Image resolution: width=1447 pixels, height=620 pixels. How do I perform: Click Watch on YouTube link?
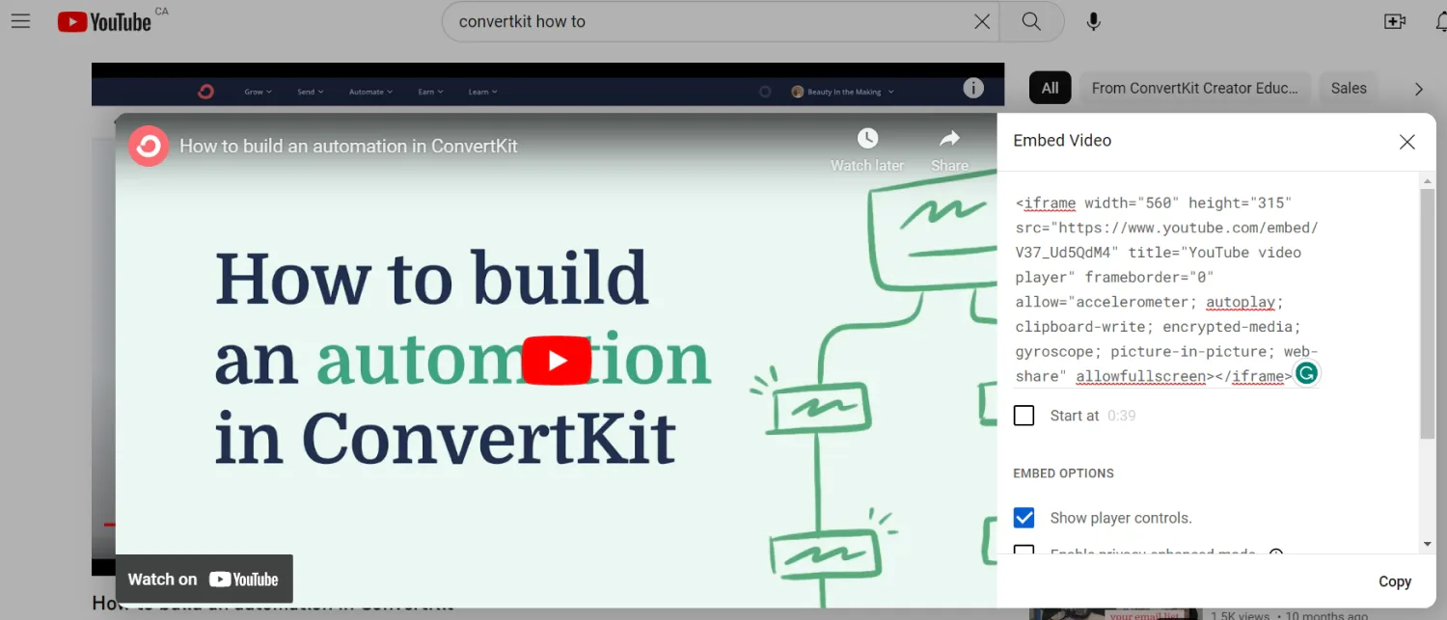tap(204, 580)
